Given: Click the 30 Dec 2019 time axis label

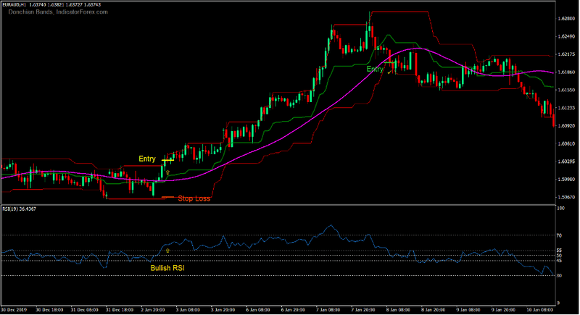Looking at the screenshot, I should [x=13, y=310].
